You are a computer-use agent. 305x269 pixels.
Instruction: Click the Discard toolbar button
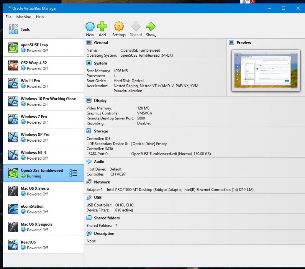click(136, 29)
